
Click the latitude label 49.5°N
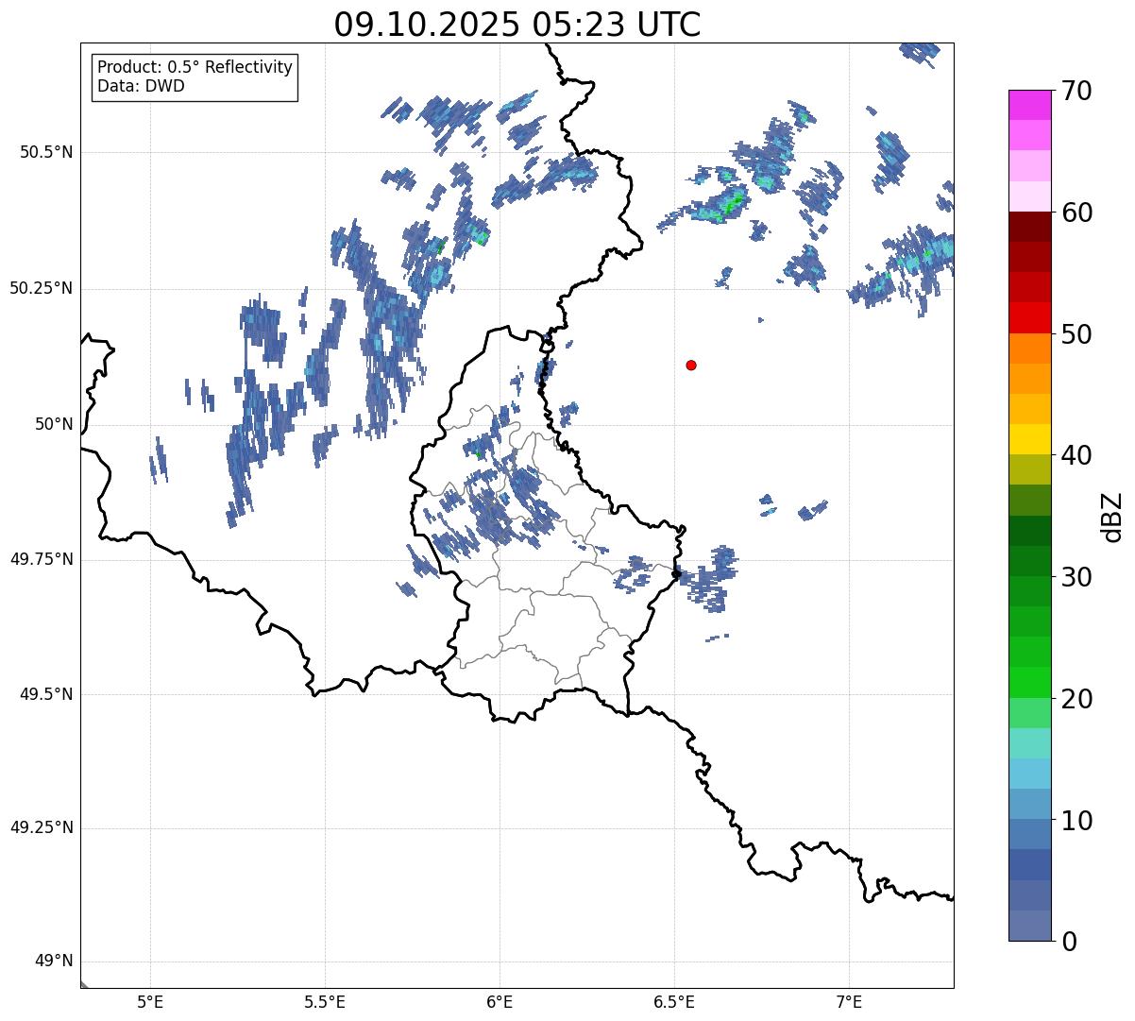[46, 695]
